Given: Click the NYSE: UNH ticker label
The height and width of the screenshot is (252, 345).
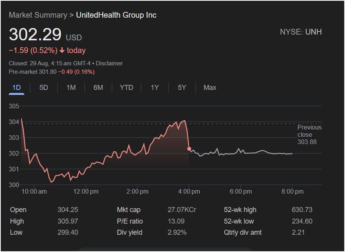Looking at the screenshot, I should tap(301, 32).
